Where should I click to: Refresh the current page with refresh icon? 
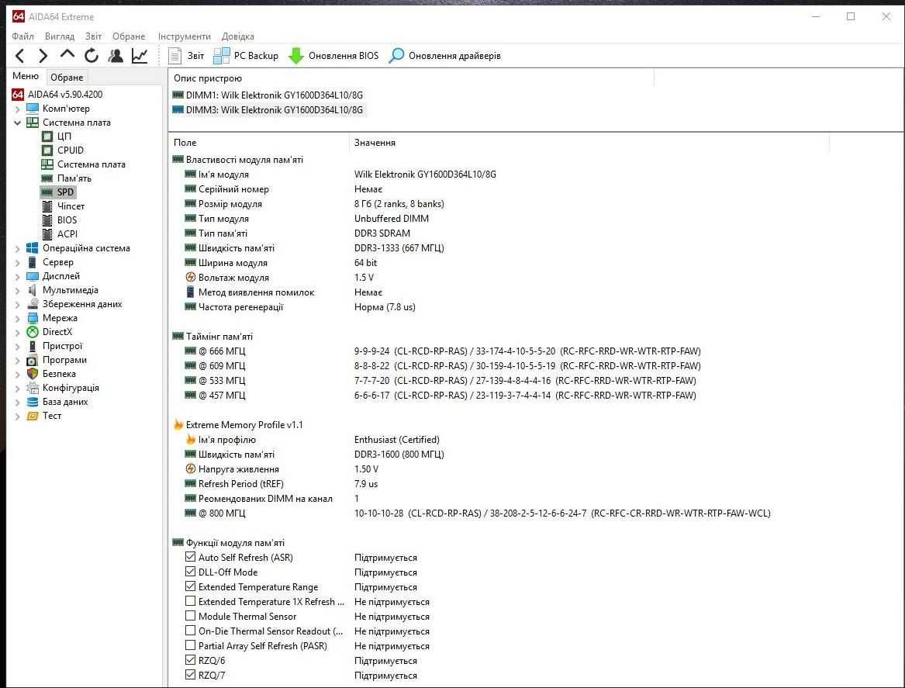pyautogui.click(x=92, y=56)
